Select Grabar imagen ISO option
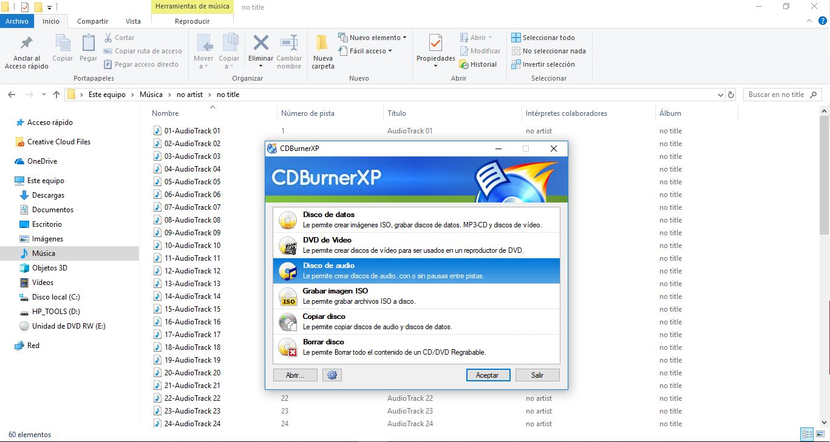830x442 pixels. tap(416, 296)
